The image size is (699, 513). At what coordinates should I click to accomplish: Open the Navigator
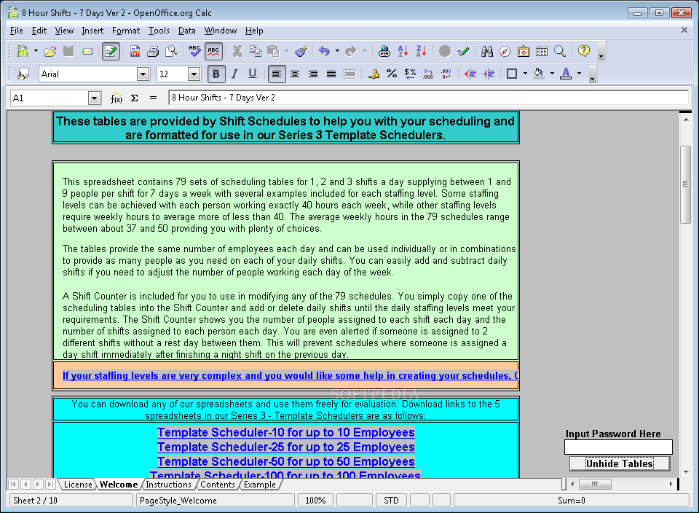pos(505,51)
